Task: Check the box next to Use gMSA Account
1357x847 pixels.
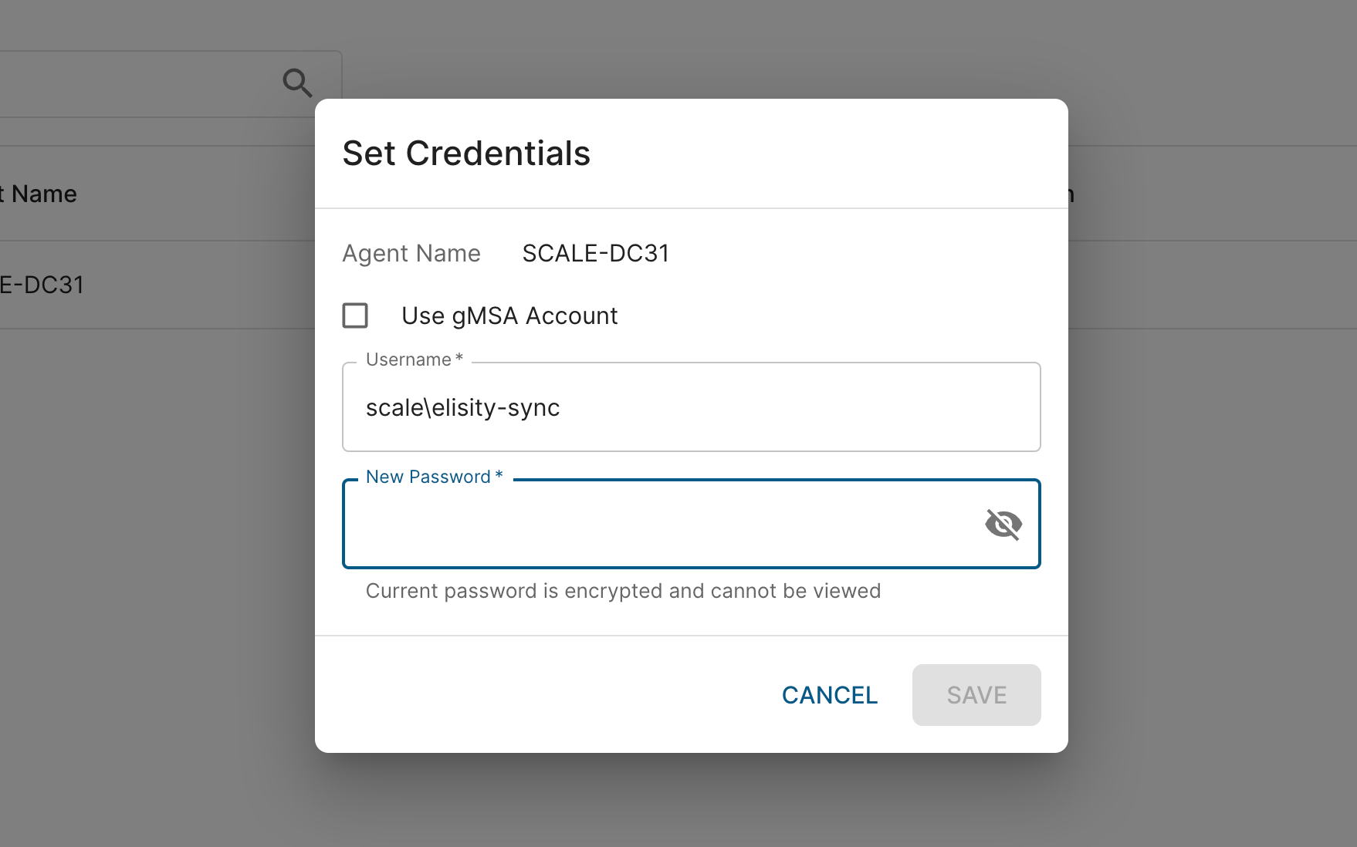Action: point(355,316)
